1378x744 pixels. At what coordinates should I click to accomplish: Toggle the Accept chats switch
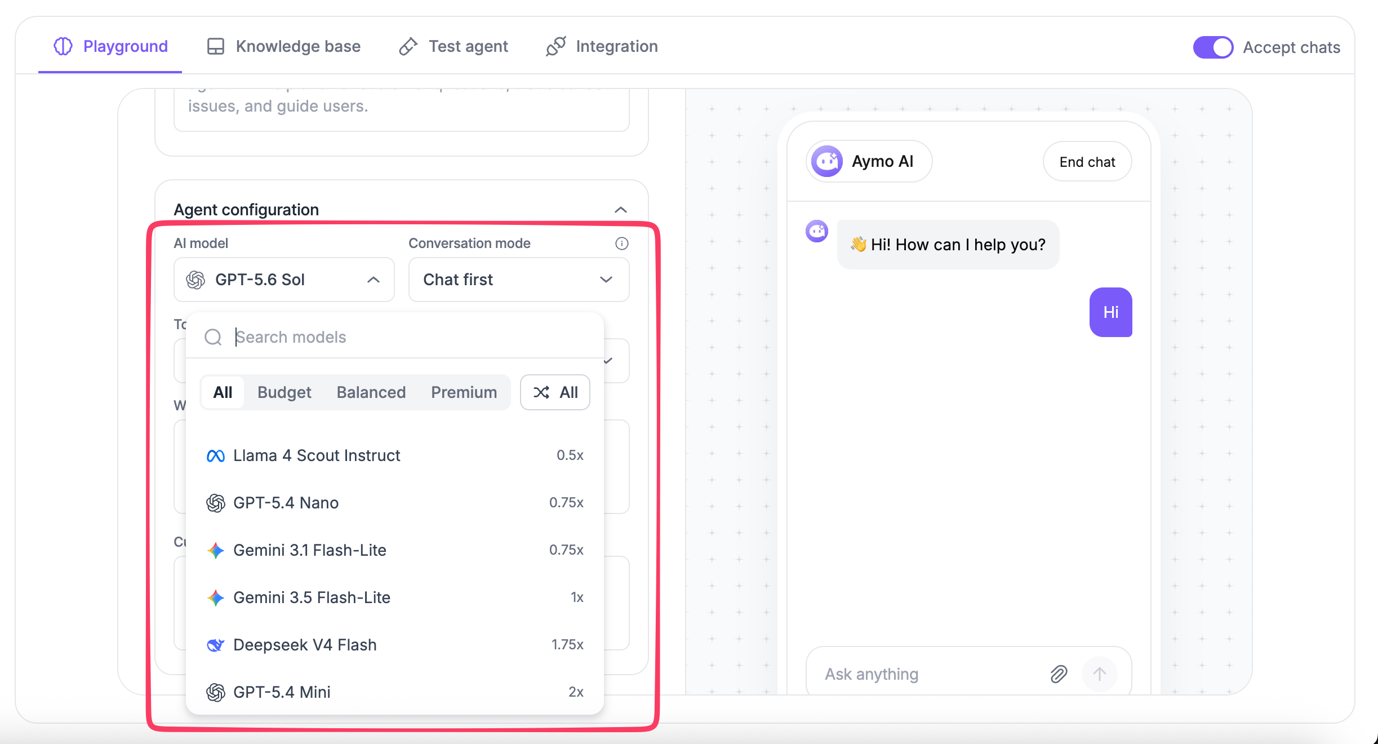coord(1213,47)
